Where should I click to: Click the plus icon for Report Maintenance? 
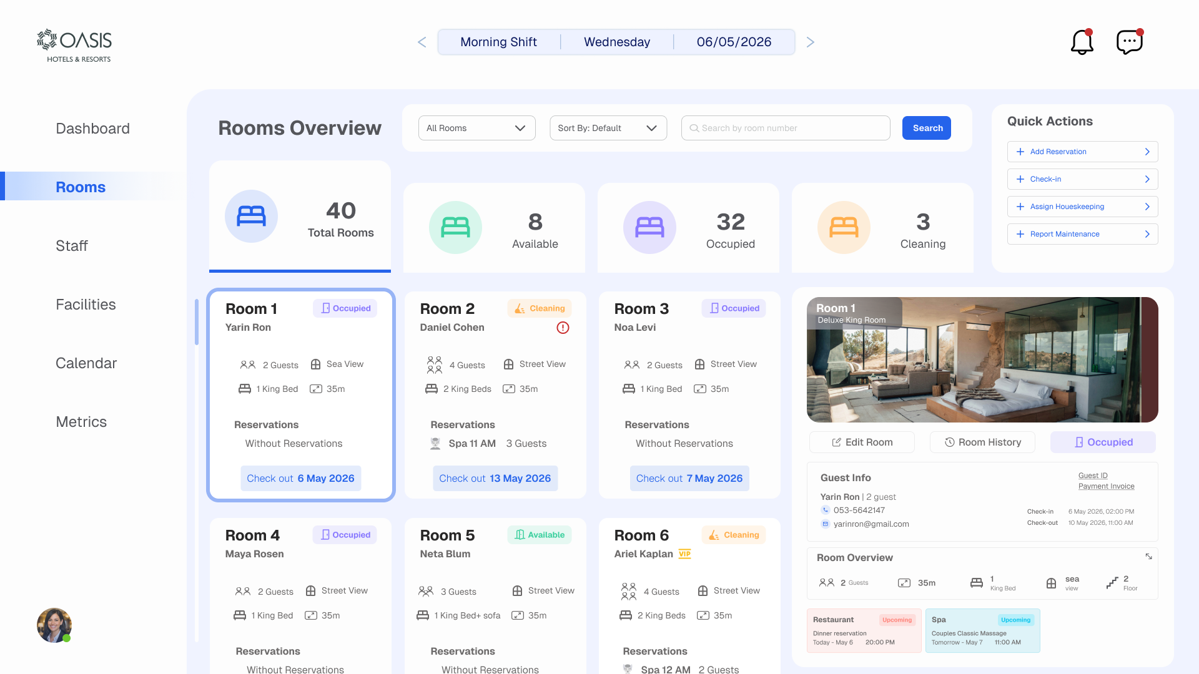tap(1020, 234)
